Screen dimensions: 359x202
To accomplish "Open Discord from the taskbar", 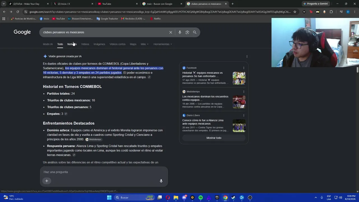I will click(x=184, y=198).
